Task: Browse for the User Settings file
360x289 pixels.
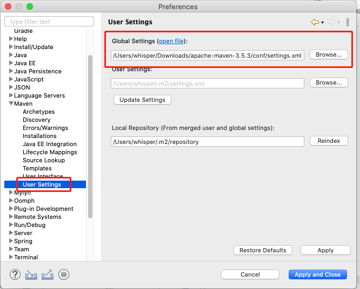Action: (329, 82)
